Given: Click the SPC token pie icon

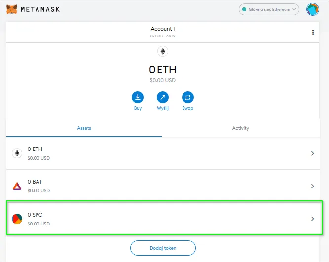Looking at the screenshot, I should coord(17,219).
